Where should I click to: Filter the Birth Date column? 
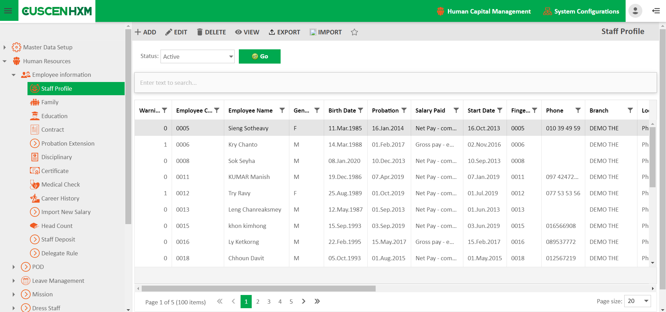[360, 110]
